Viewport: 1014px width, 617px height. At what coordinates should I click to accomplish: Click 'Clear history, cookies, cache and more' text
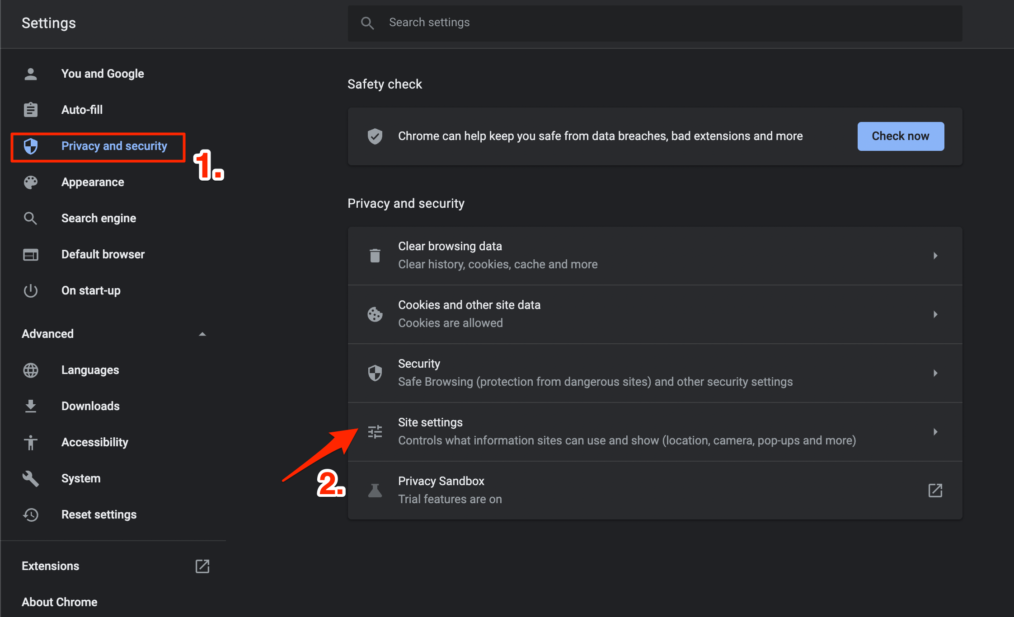pos(498,264)
